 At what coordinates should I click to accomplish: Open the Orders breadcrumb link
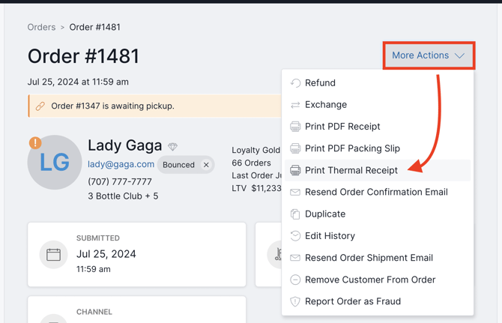point(42,27)
